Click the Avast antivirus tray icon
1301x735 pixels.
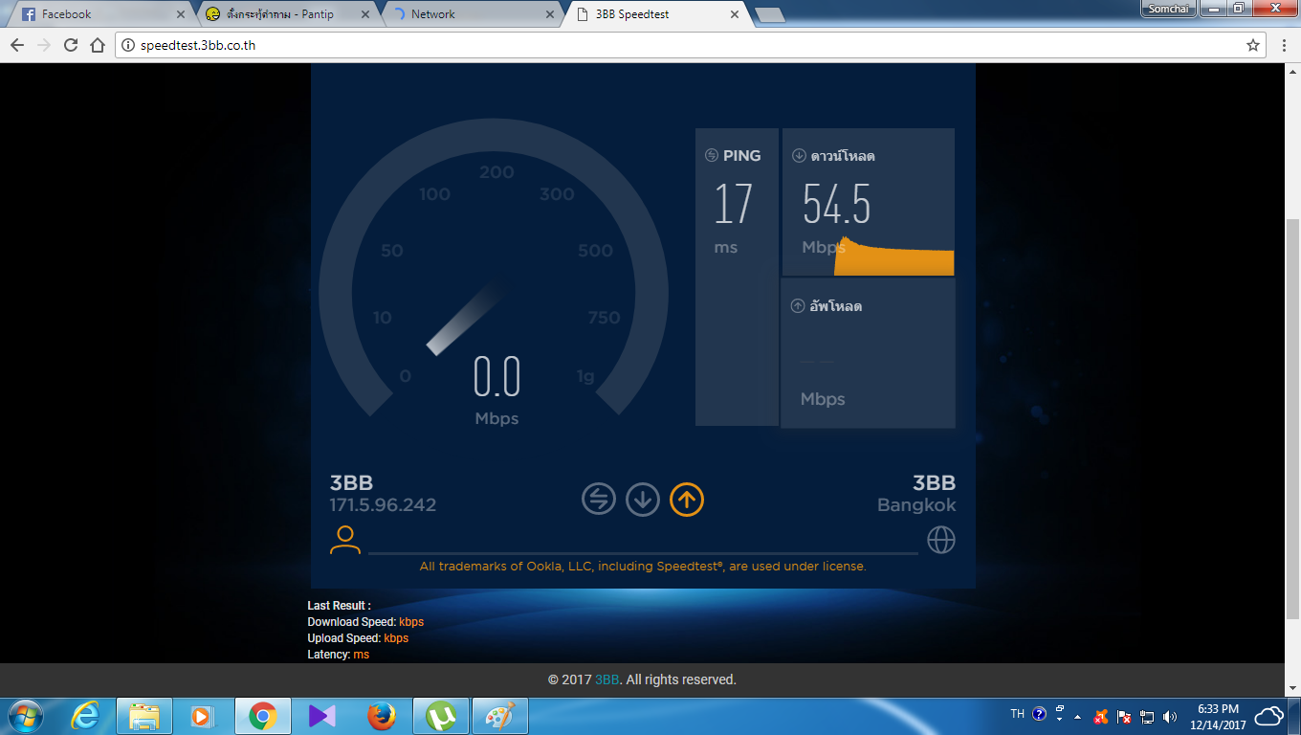tap(1101, 716)
